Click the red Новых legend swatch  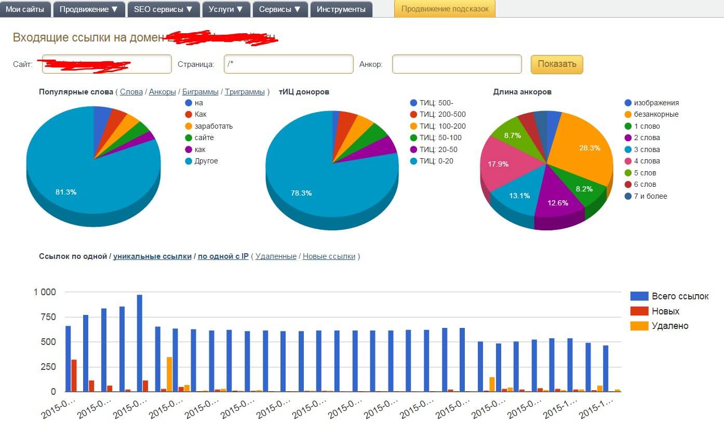click(639, 311)
